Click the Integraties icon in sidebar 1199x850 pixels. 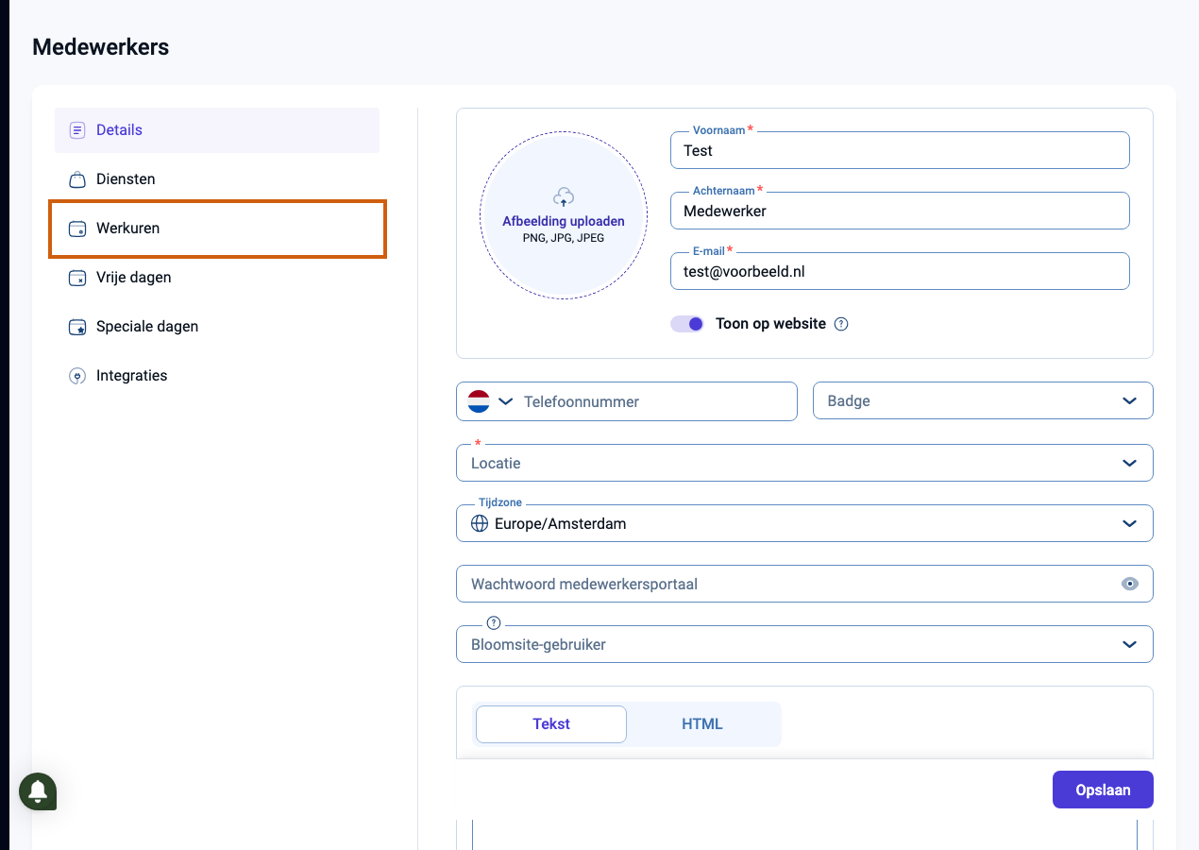coord(77,376)
